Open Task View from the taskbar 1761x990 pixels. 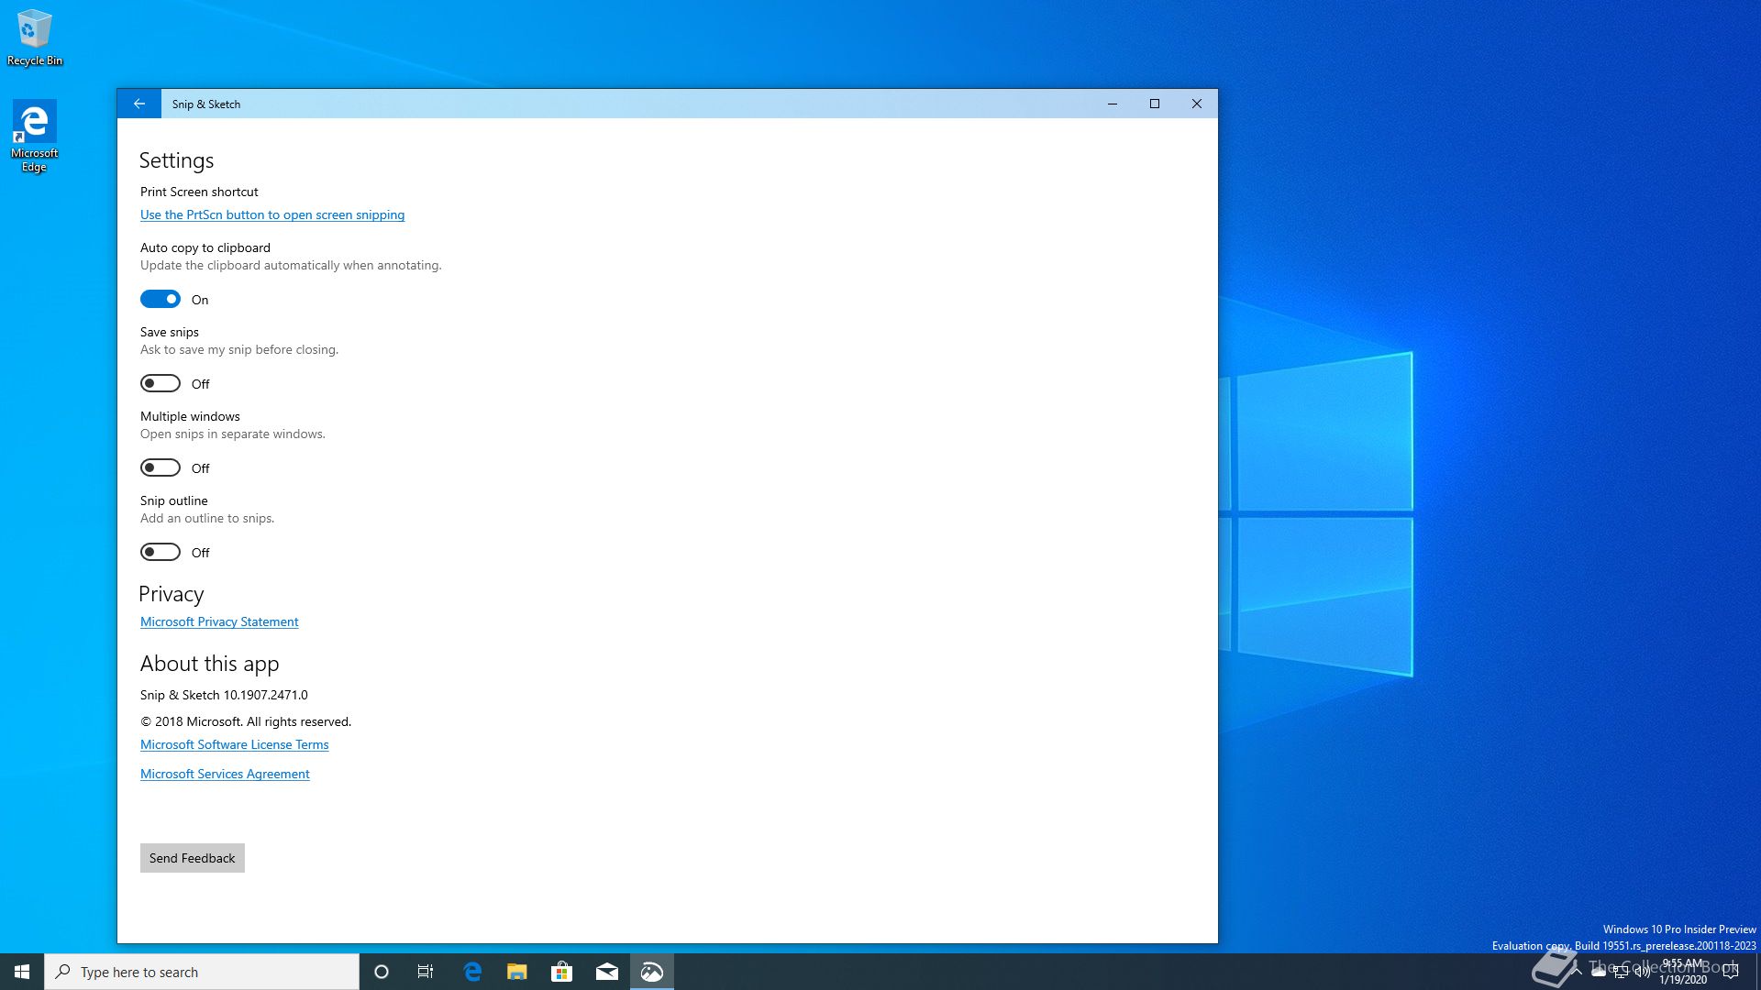point(426,972)
